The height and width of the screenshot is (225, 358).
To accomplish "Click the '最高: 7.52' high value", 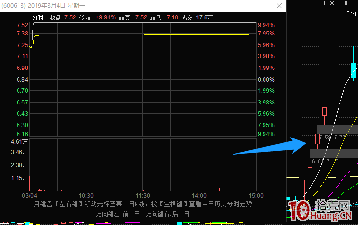I will pos(133,17).
